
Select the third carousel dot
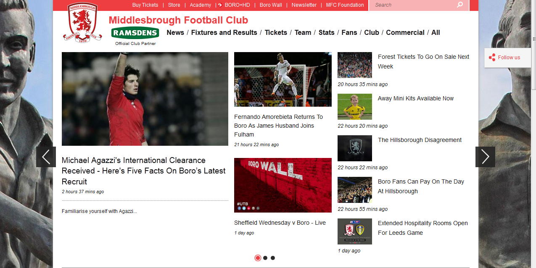tap(273, 258)
